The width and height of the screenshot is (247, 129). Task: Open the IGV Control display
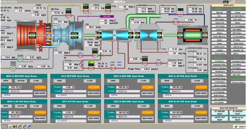tap(219, 26)
